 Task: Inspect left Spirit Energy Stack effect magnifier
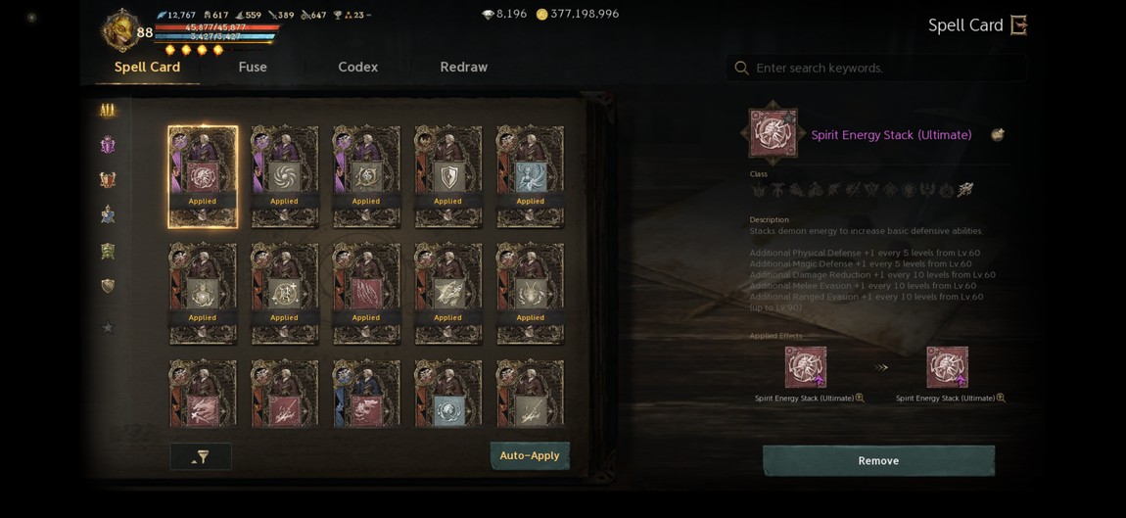[x=860, y=398]
